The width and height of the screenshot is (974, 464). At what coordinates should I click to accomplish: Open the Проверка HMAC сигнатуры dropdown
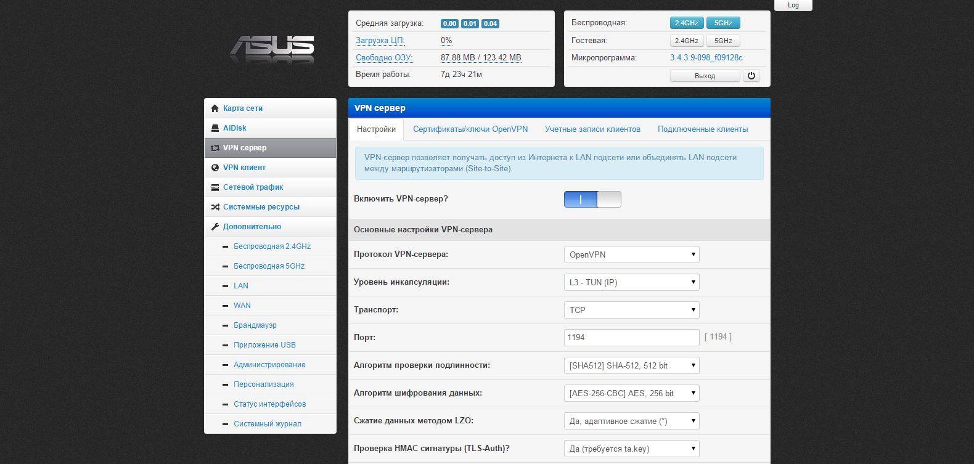(632, 449)
